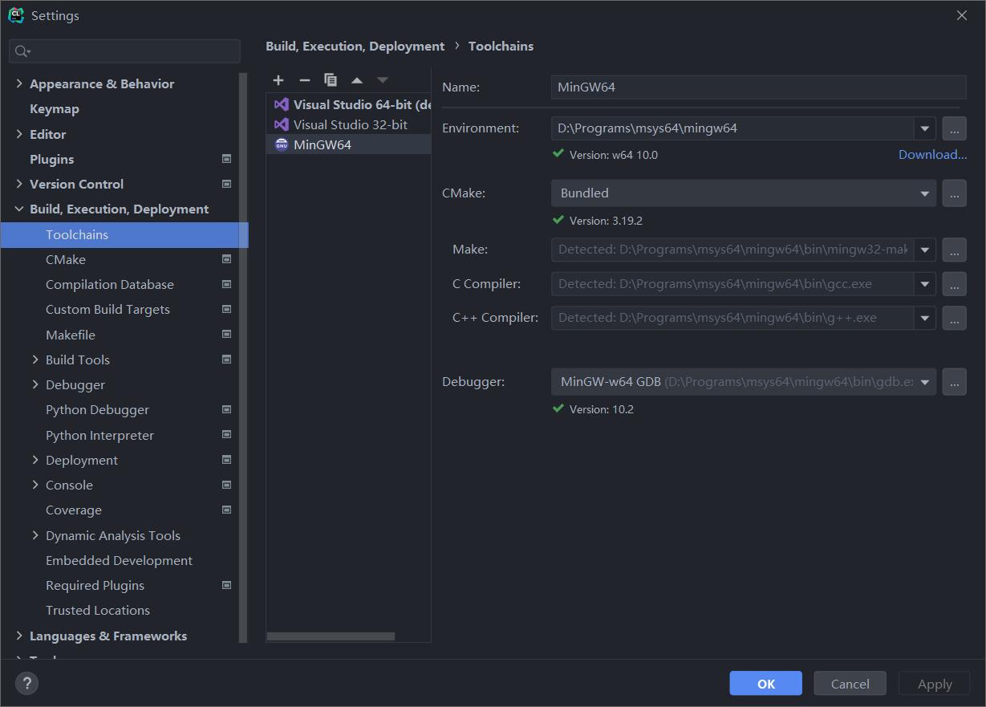Open the C++ Compiler dropdown arrow

point(925,318)
